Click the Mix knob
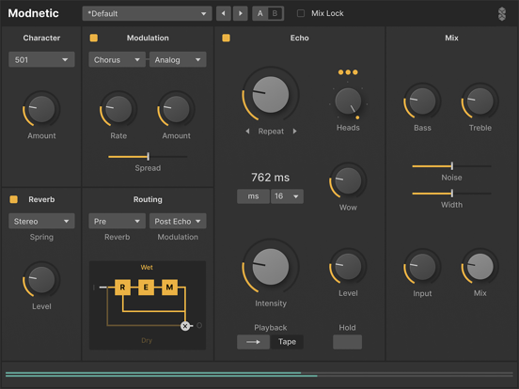Screen dimensions: 519x389 (480, 266)
